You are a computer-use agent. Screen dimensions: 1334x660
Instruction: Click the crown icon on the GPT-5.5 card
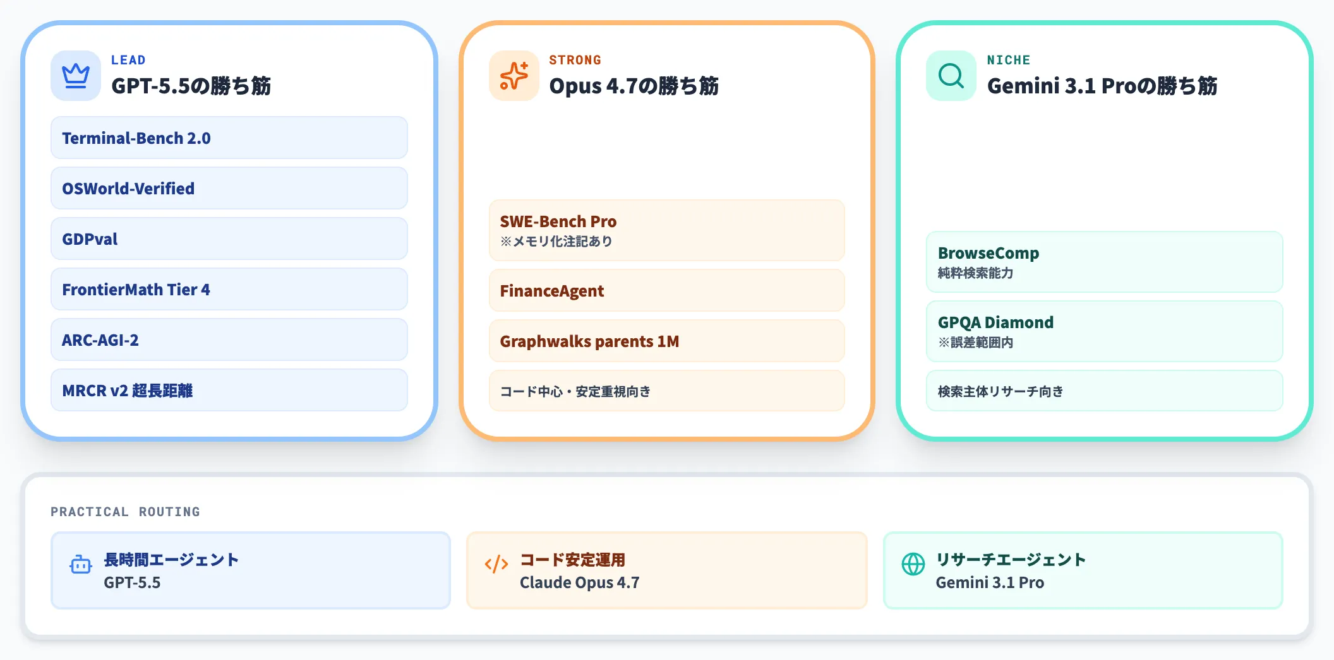click(75, 75)
